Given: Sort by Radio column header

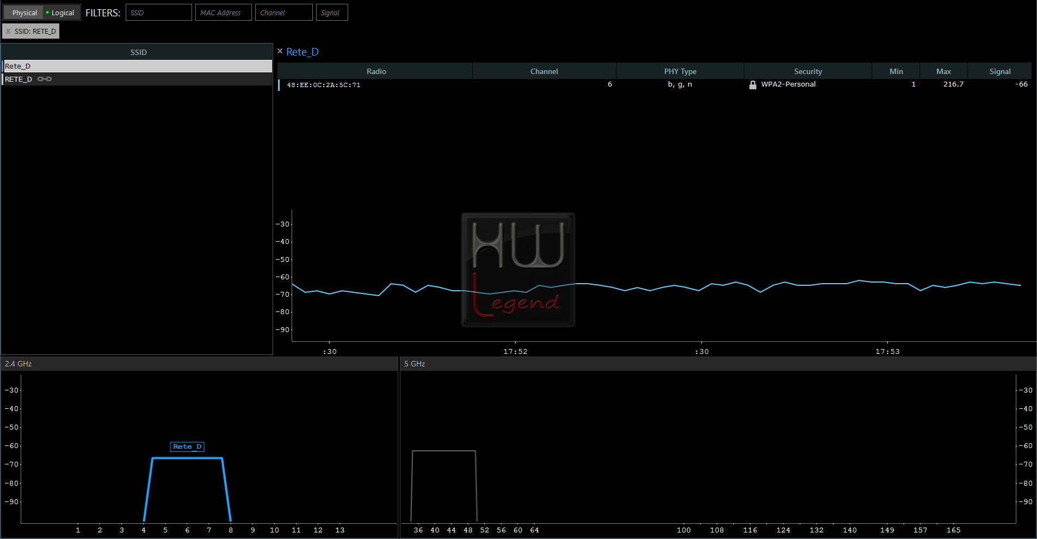Looking at the screenshot, I should pyautogui.click(x=376, y=71).
